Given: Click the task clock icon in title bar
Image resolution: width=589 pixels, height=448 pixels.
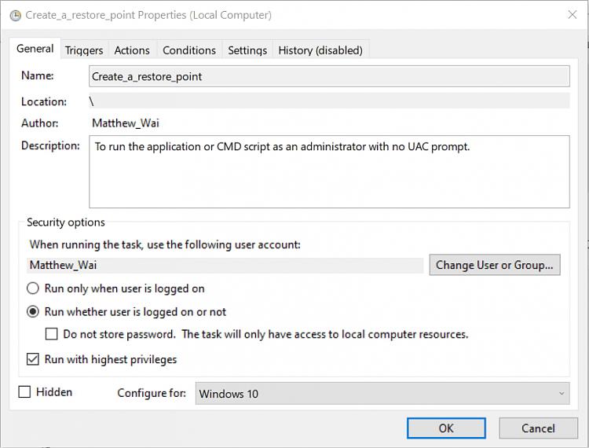Looking at the screenshot, I should point(16,16).
